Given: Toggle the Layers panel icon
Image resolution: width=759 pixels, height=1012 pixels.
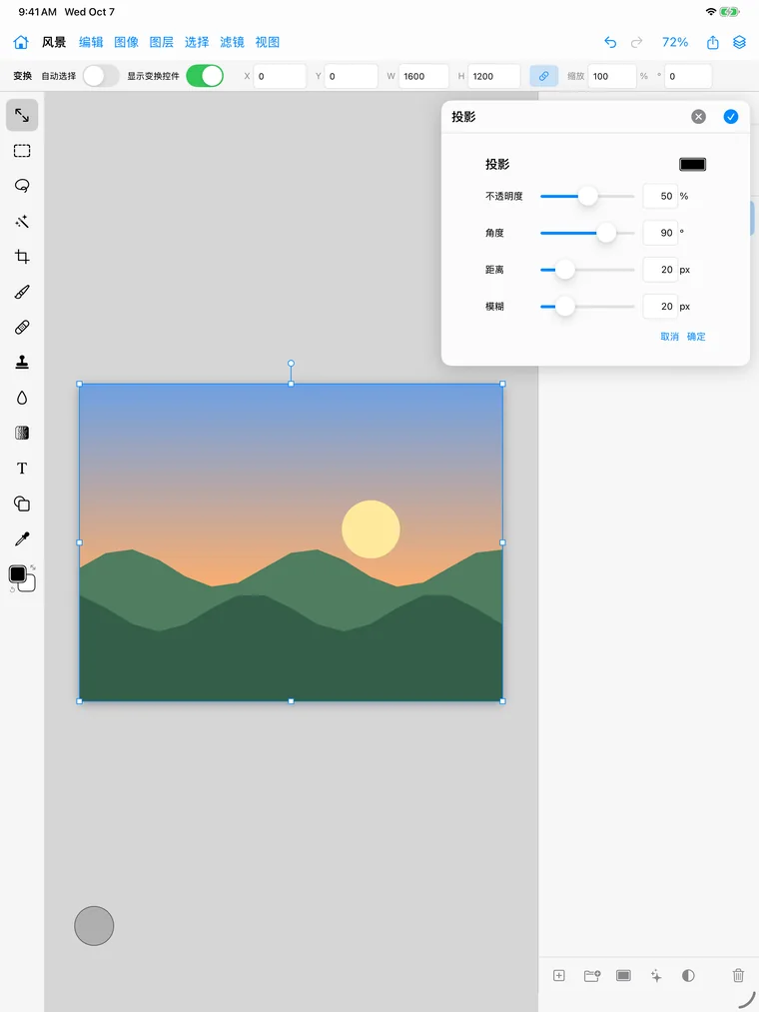Looking at the screenshot, I should [740, 43].
